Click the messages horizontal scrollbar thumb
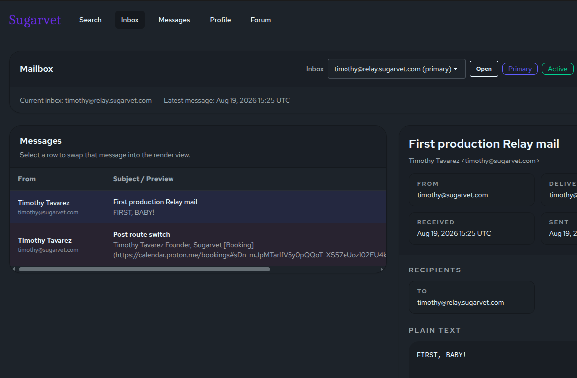The height and width of the screenshot is (378, 577). tap(144, 269)
